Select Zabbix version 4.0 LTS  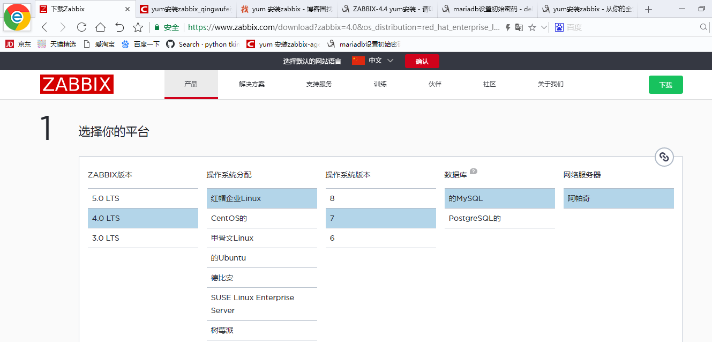[x=143, y=218]
